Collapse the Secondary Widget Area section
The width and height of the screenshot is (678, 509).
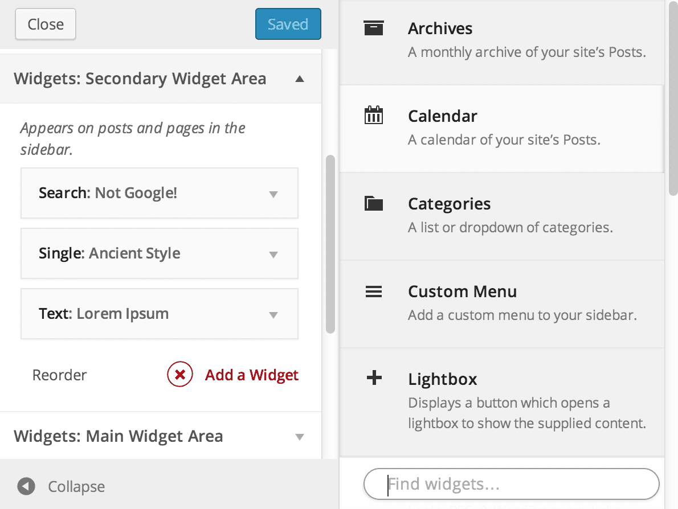point(300,79)
